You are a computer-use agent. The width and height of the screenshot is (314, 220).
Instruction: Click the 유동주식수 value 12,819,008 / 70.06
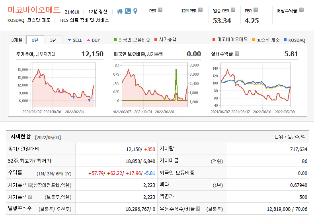[287, 209]
